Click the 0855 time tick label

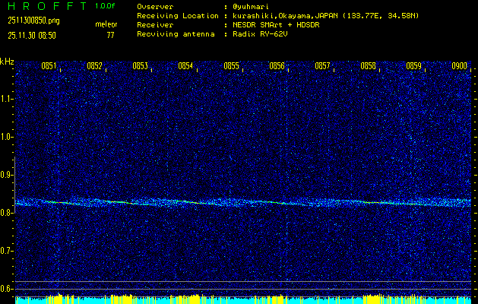tap(231, 66)
